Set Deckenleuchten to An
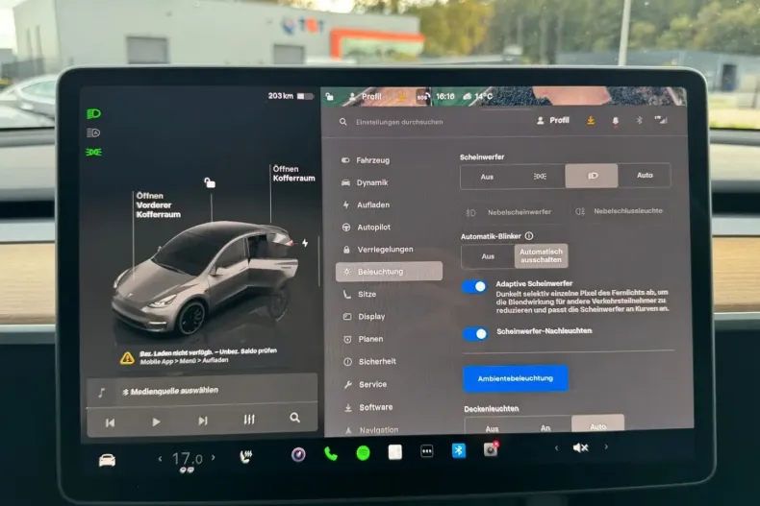The width and height of the screenshot is (760, 506). [545, 426]
